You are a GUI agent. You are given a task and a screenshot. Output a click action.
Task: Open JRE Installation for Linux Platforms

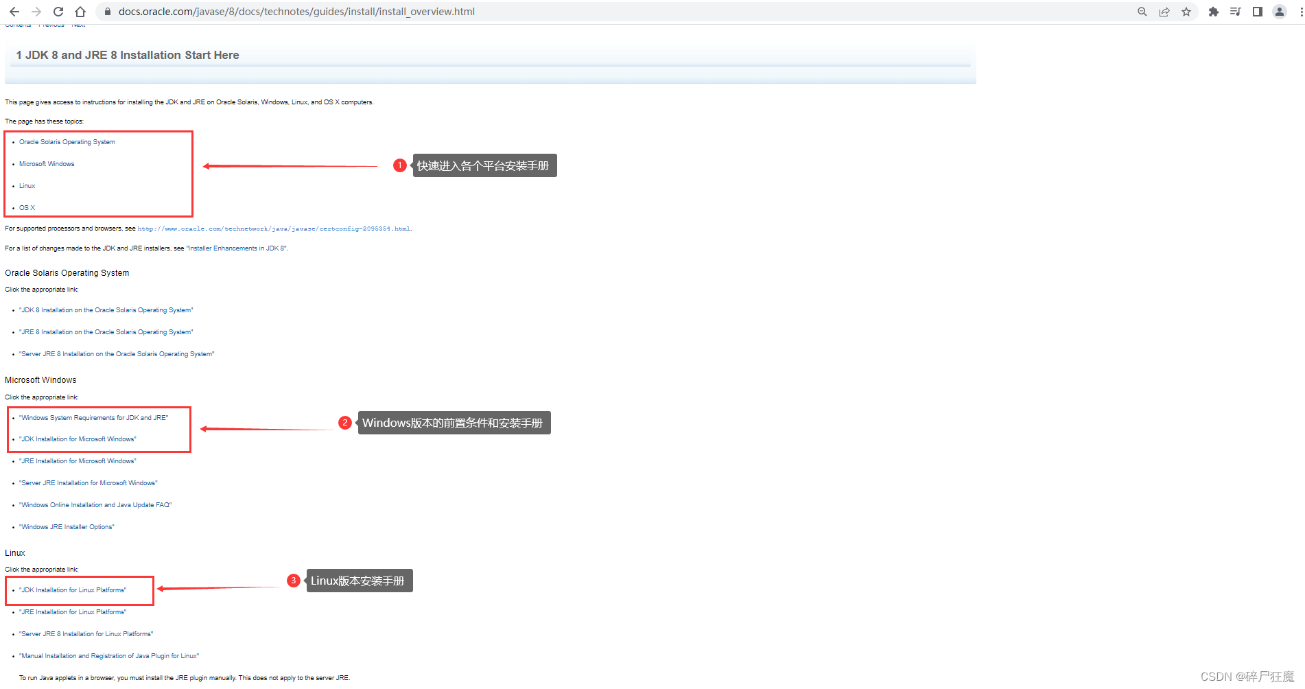(x=73, y=612)
